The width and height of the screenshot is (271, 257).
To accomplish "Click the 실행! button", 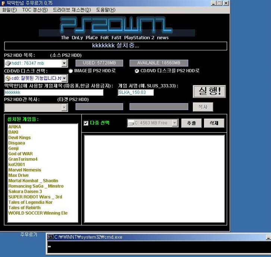I will pos(209,91).
